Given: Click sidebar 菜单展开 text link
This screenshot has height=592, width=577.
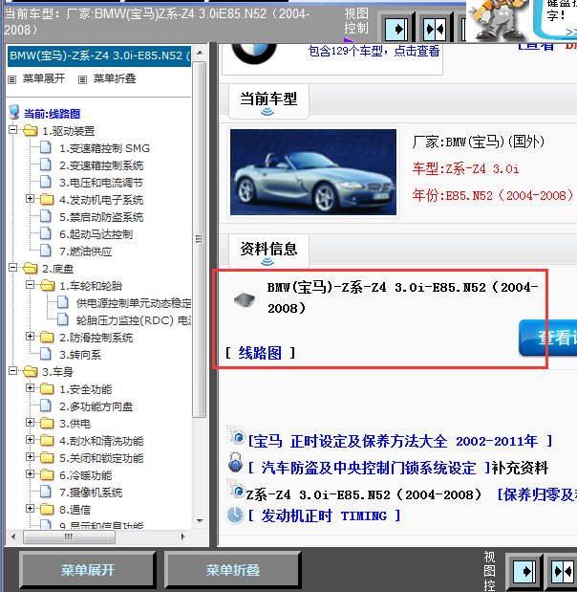Looking at the screenshot, I should tap(44, 79).
